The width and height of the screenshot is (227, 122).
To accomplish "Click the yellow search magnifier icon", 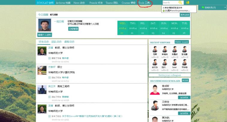I will pyautogui.click(x=181, y=2).
